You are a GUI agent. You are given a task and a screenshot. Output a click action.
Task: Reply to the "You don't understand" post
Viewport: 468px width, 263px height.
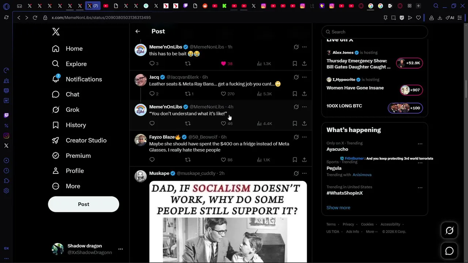[152, 123]
